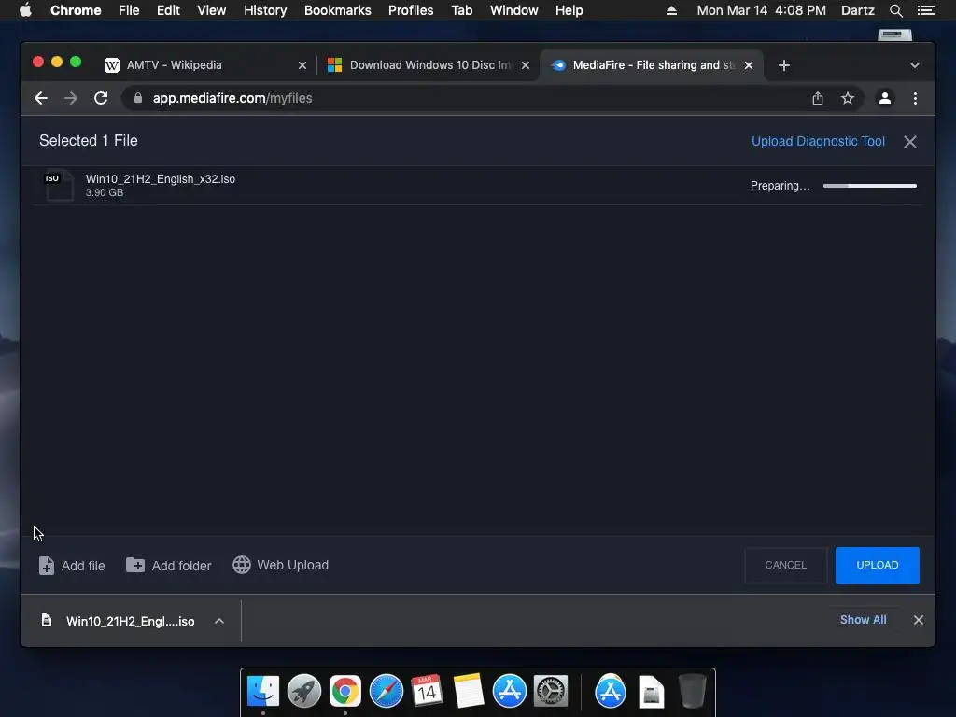Open Trash in the Dock
956x717 pixels.
pyautogui.click(x=692, y=691)
